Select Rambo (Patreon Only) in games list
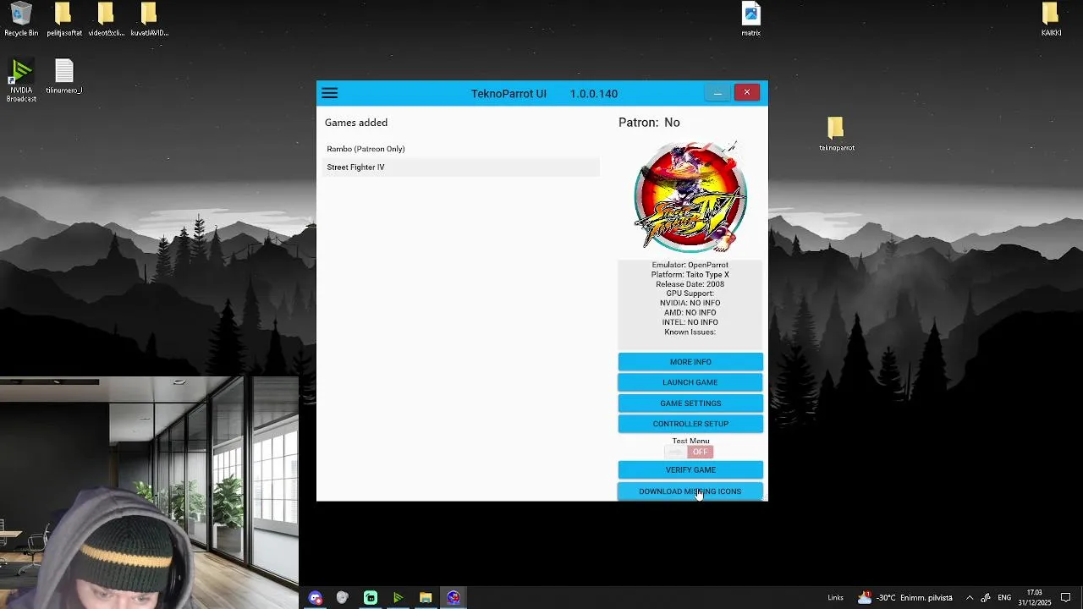 tap(462, 149)
